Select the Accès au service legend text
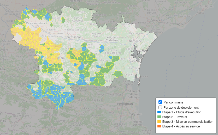 [x=181, y=126]
